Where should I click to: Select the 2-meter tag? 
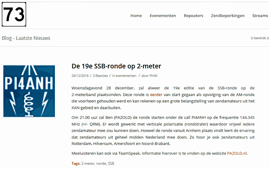88,164
